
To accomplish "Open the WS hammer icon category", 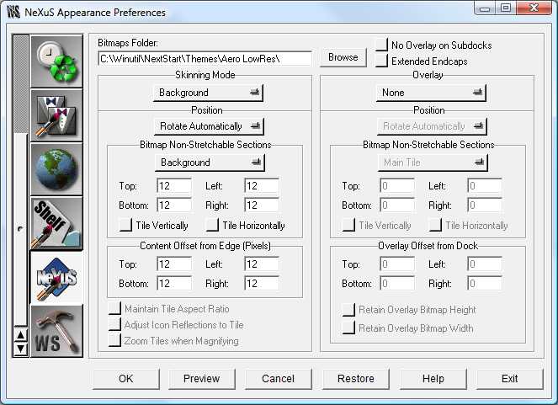I will [56, 331].
